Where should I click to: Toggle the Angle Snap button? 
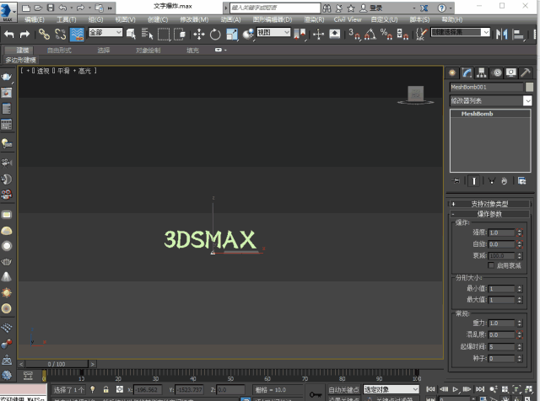coord(370,34)
